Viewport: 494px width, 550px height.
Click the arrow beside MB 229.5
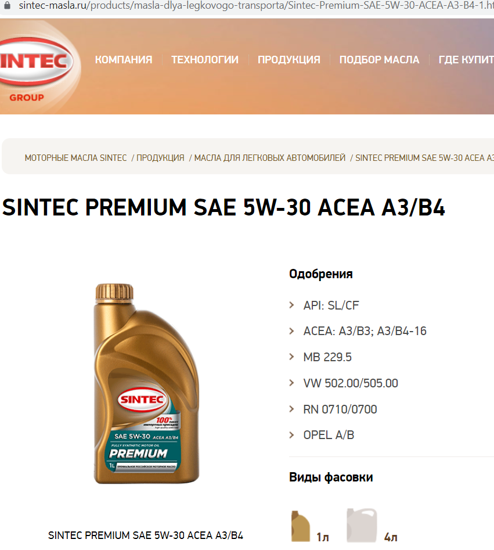click(291, 357)
